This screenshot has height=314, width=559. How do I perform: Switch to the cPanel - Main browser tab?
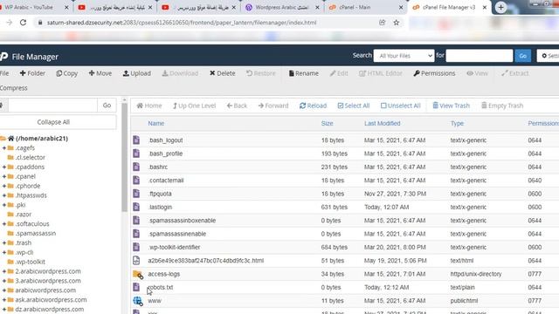point(366,7)
